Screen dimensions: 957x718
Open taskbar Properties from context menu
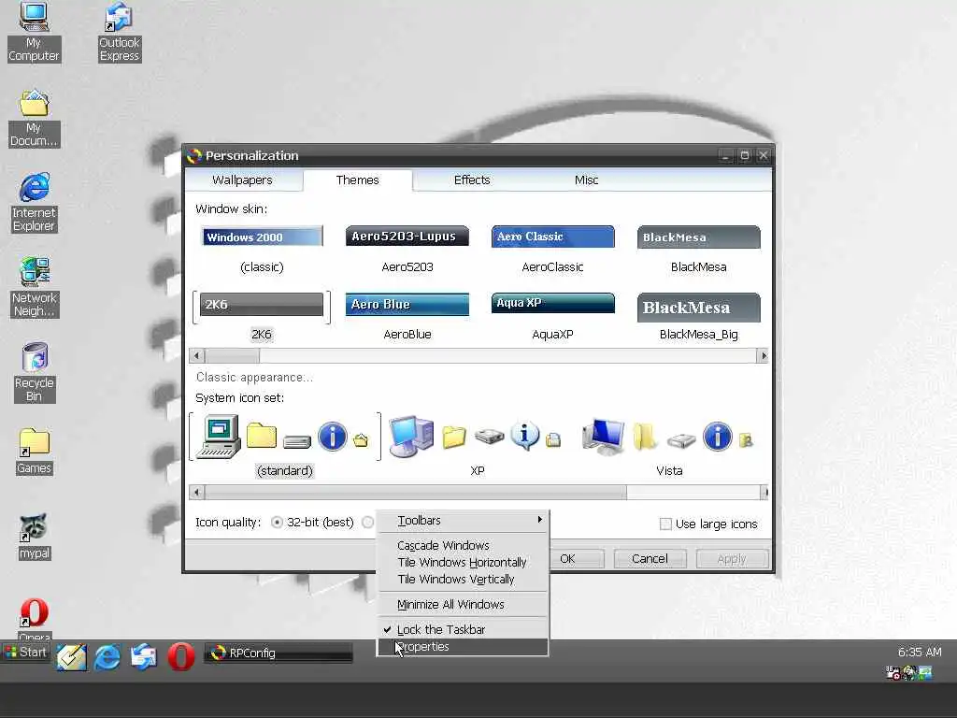click(x=463, y=647)
